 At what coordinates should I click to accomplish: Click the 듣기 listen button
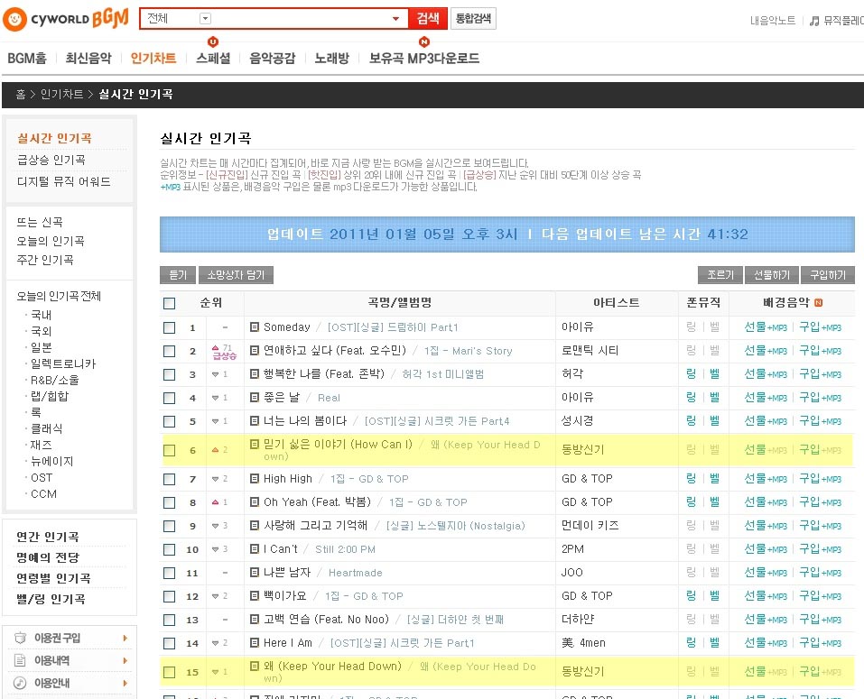coord(178,275)
